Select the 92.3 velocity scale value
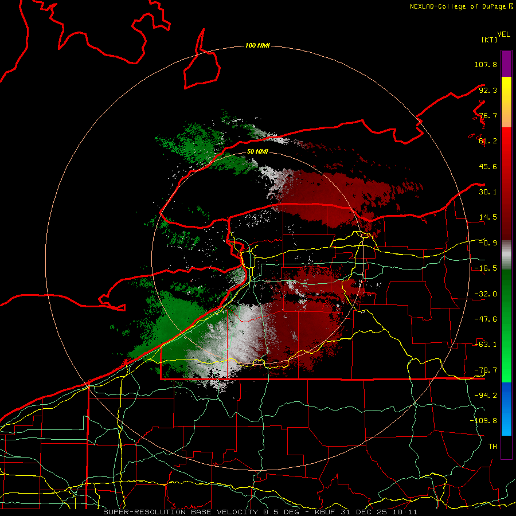The width and height of the screenshot is (516, 516). [488, 90]
